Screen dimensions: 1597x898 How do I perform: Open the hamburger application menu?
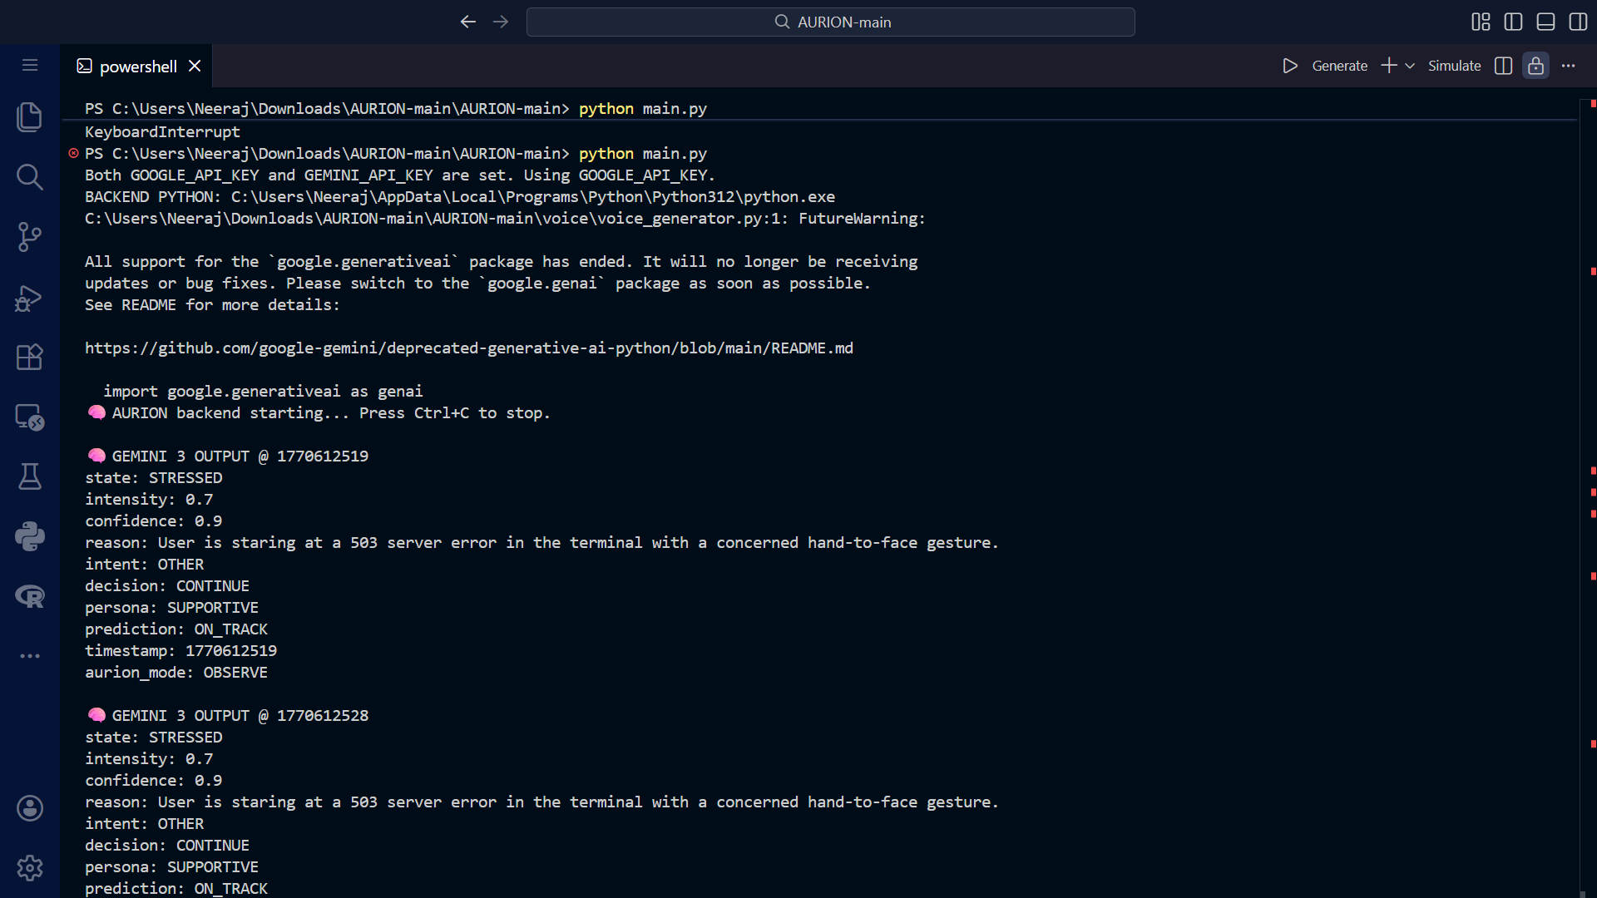click(x=30, y=65)
